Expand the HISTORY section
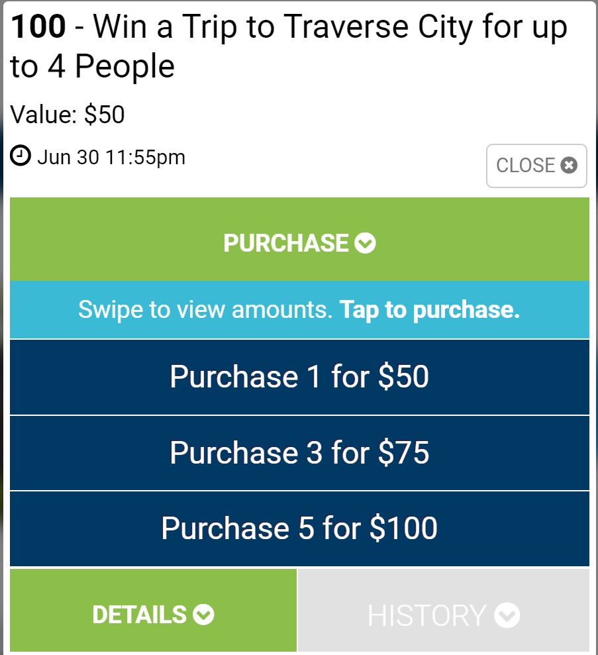Image resolution: width=598 pixels, height=655 pixels. tap(443, 610)
